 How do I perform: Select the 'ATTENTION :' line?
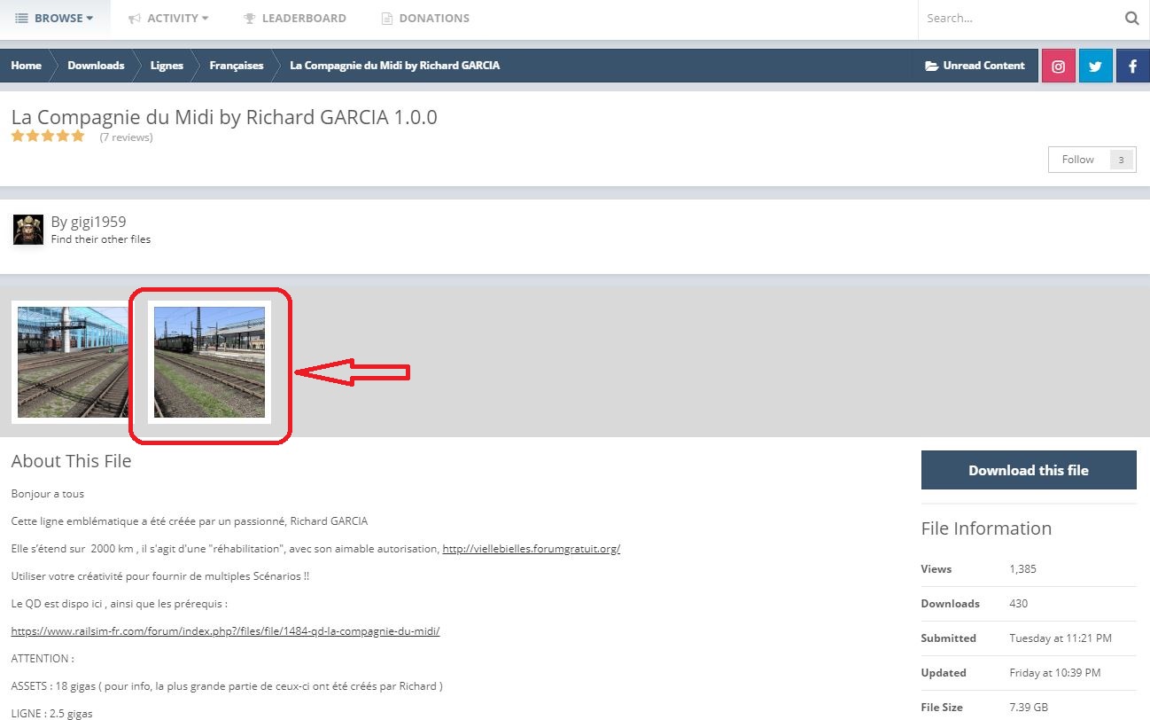coord(43,659)
